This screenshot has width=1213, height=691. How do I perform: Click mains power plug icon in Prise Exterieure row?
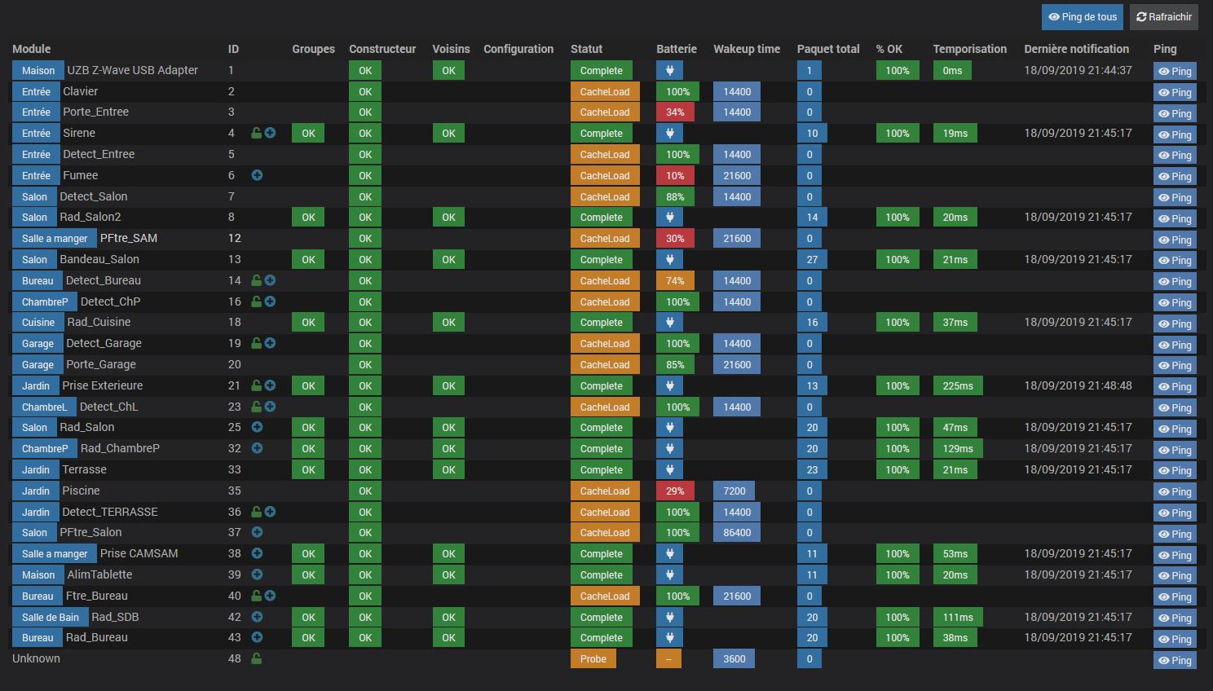[x=669, y=386]
